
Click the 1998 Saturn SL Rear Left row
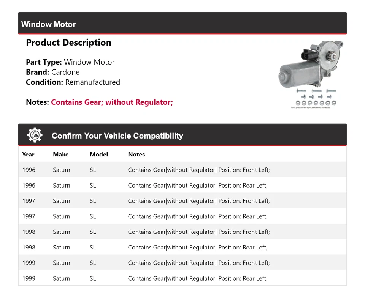pos(182,247)
